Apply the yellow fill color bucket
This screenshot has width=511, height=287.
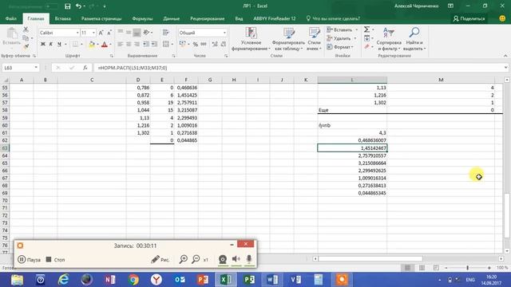[x=92, y=44]
